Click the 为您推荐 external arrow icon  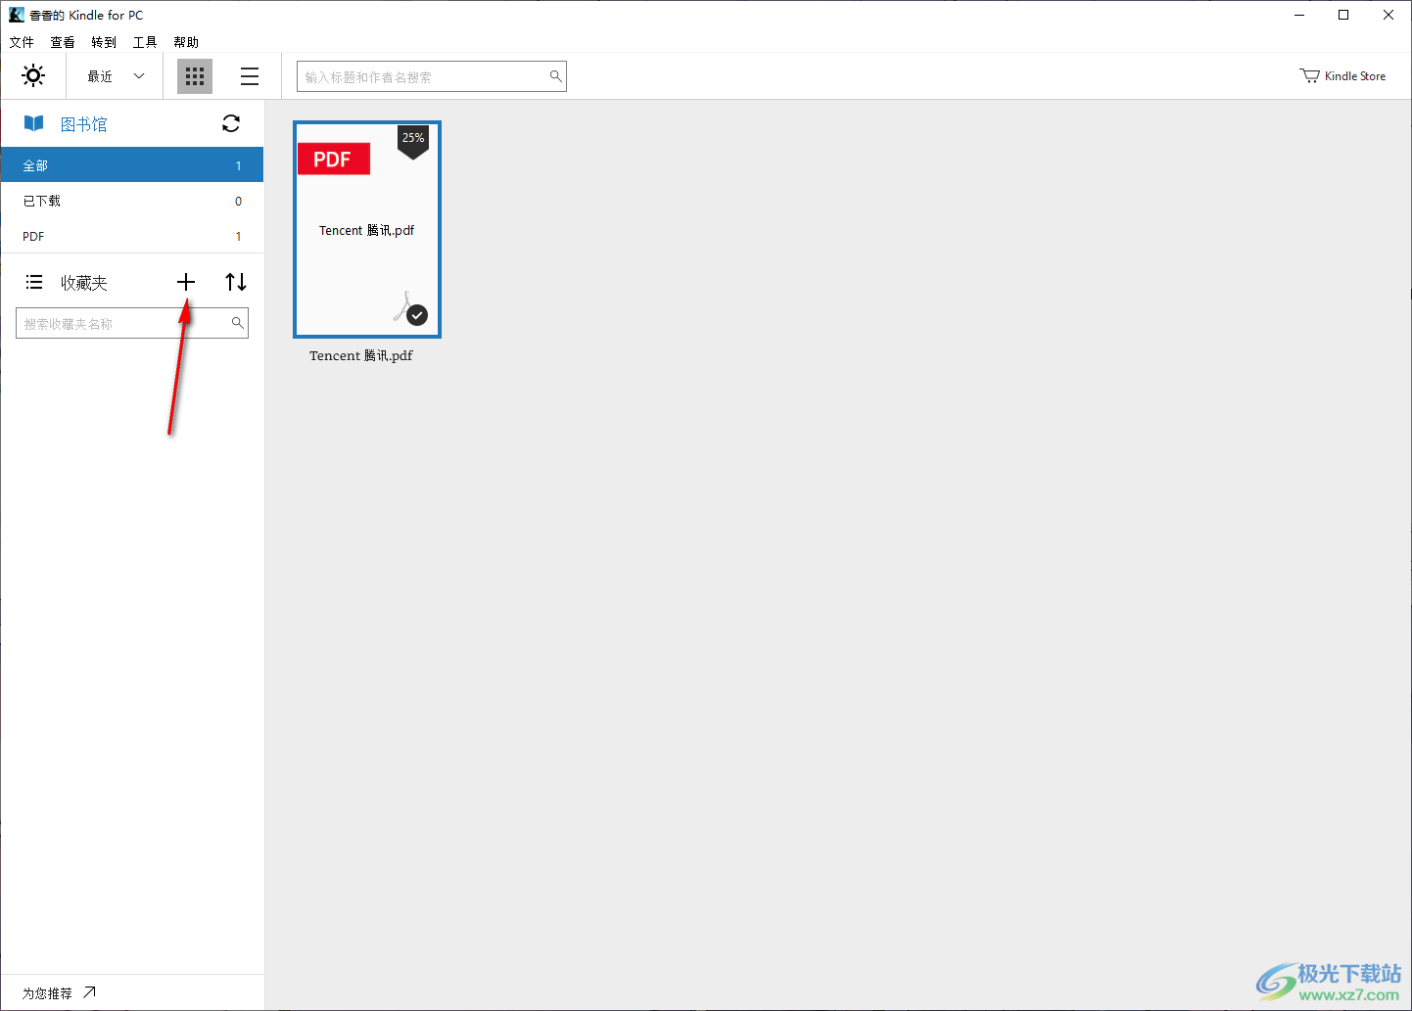[x=89, y=991]
